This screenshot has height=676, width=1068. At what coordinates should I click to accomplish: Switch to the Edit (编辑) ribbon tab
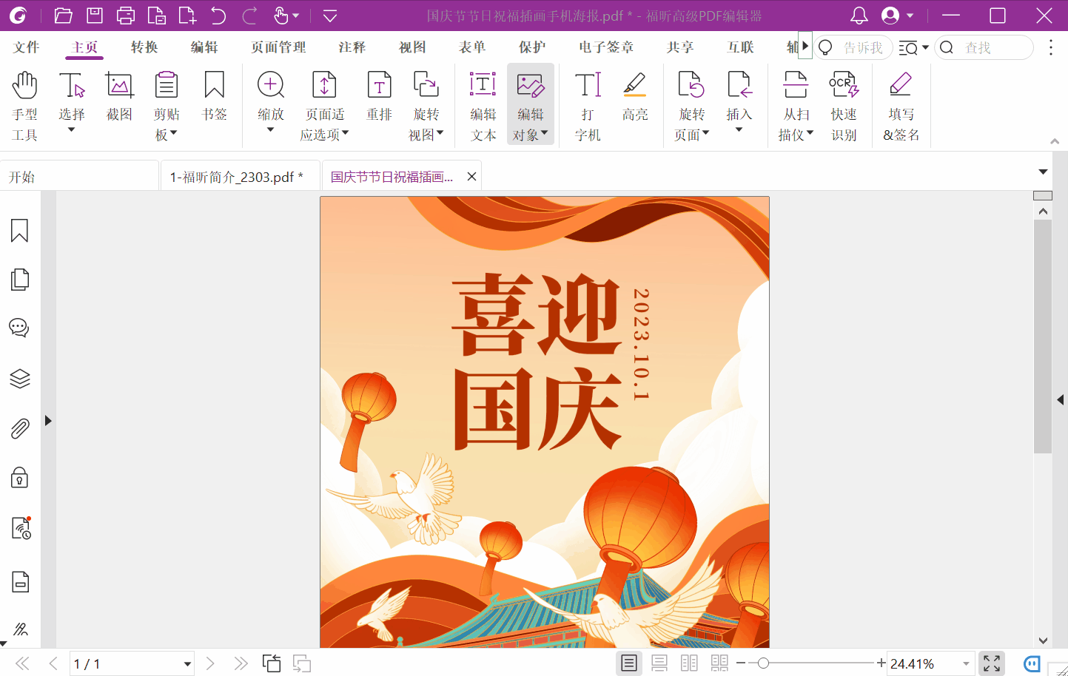[x=204, y=47]
